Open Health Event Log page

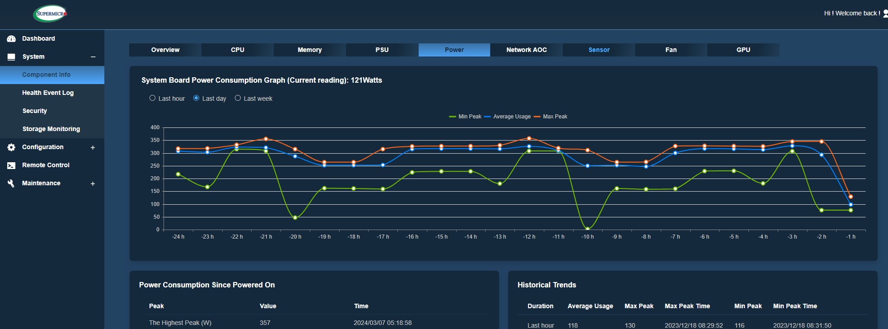click(52, 93)
